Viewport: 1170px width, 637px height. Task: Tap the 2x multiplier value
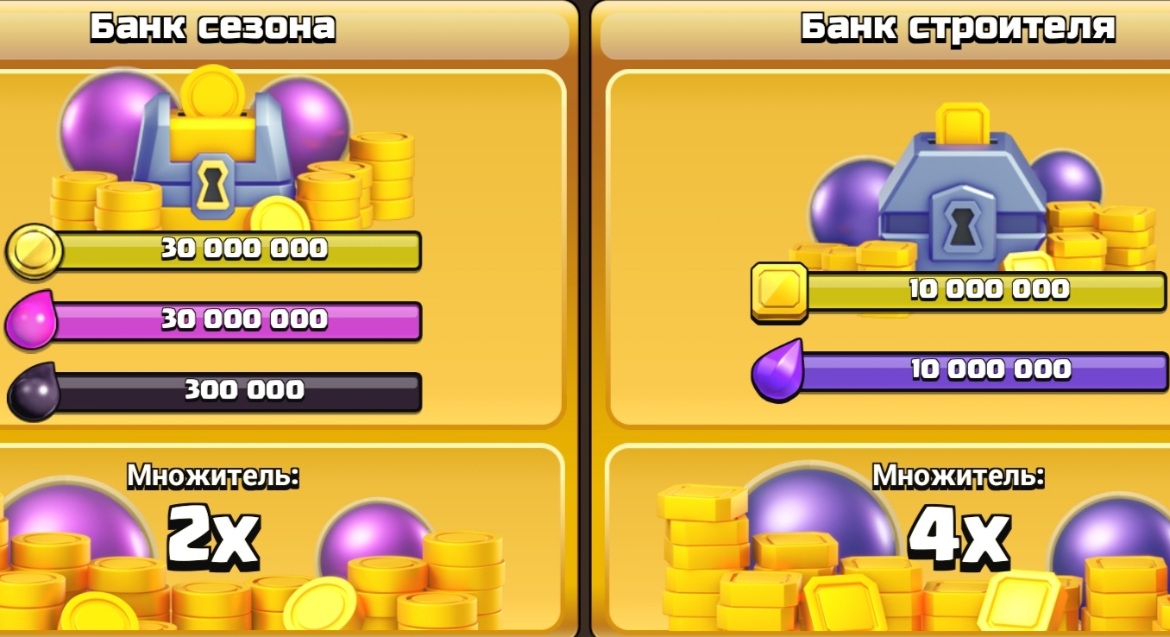[212, 535]
